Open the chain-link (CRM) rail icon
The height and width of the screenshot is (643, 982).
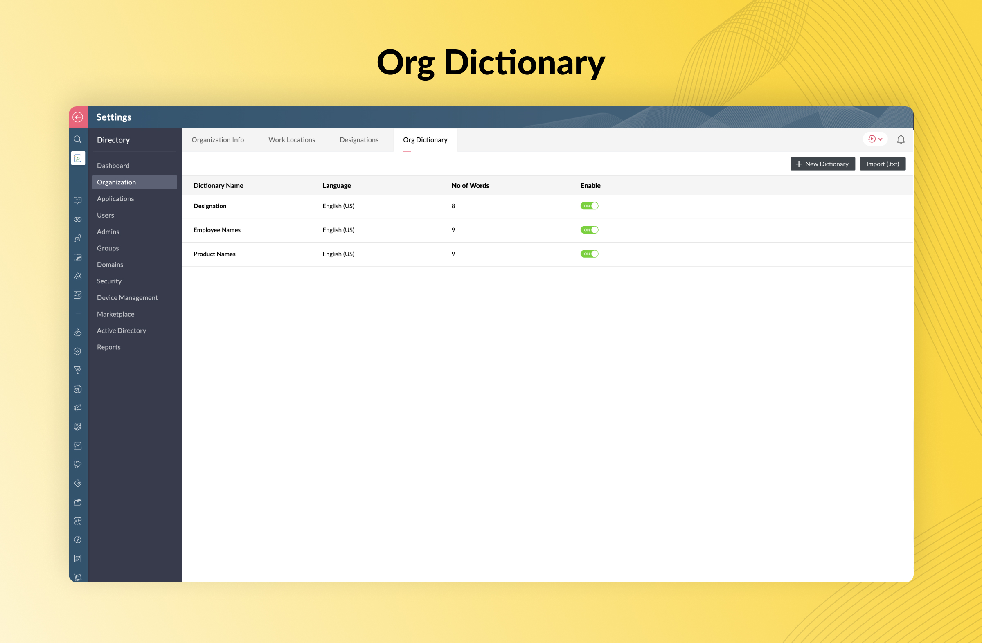[x=78, y=219]
